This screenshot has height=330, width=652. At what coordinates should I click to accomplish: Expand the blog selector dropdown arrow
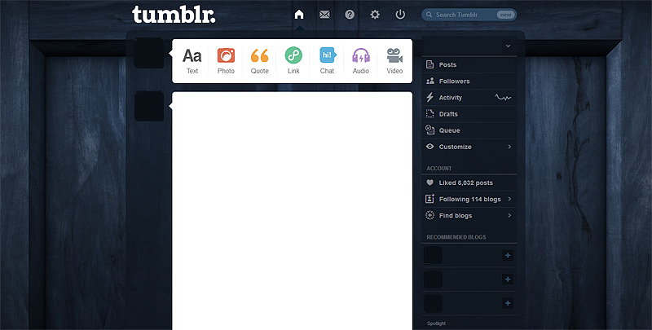508,46
